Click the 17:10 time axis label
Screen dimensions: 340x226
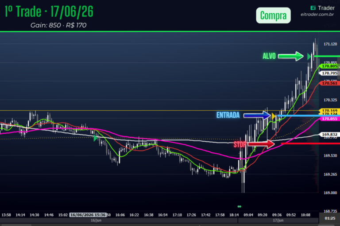(x=177, y=215)
